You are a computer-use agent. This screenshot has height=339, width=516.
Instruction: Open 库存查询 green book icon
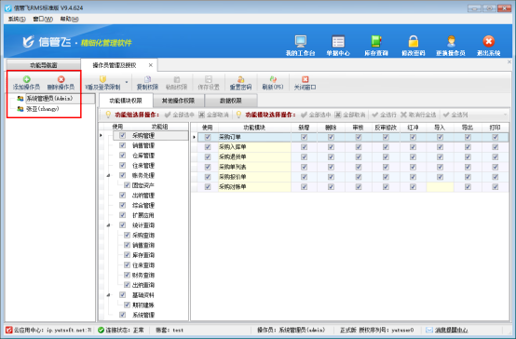(x=375, y=42)
